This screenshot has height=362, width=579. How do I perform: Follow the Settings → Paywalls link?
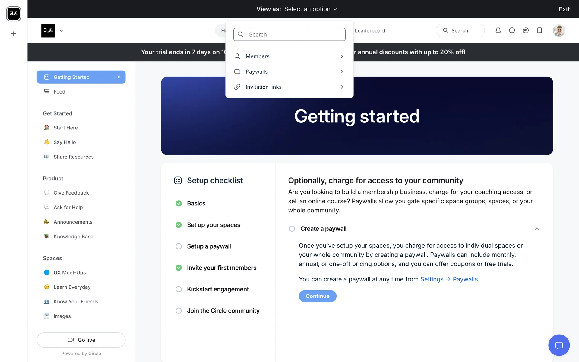(450, 279)
